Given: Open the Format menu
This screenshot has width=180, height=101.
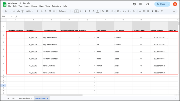Looking at the screenshot, I should point(34,6).
